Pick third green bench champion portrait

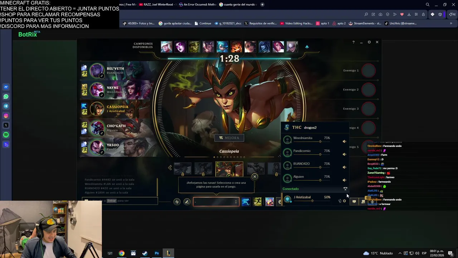coord(194,47)
